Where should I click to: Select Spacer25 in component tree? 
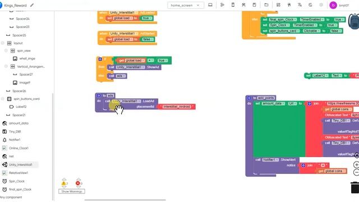click(19, 35)
